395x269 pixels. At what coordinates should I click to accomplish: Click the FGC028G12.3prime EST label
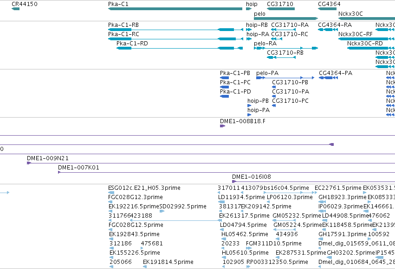[135, 197]
